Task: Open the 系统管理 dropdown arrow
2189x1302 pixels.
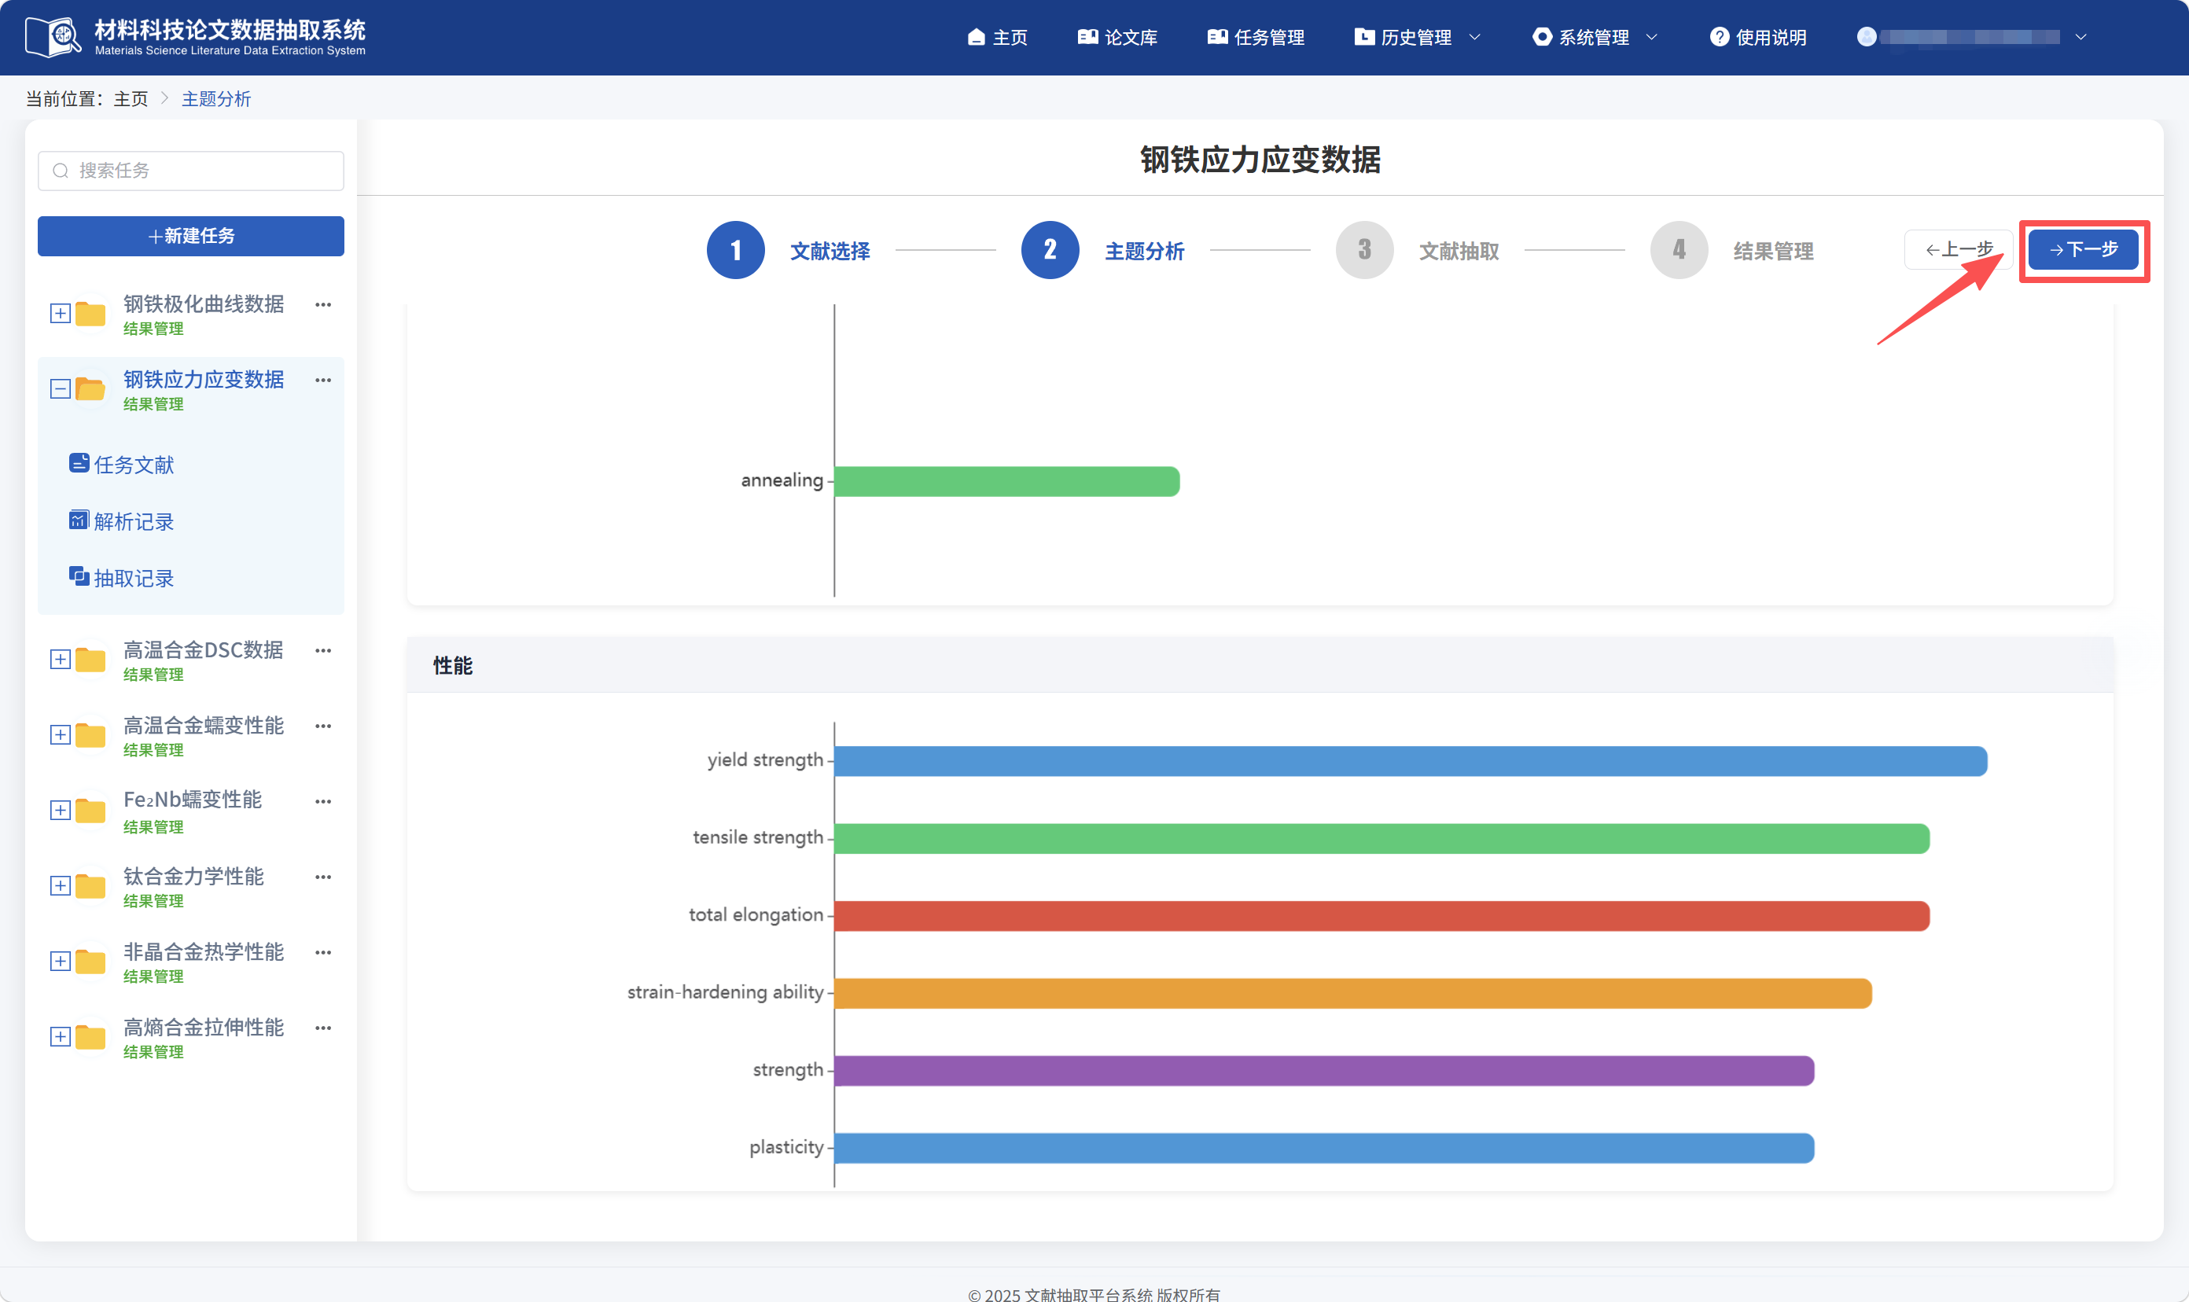Action: point(1652,37)
